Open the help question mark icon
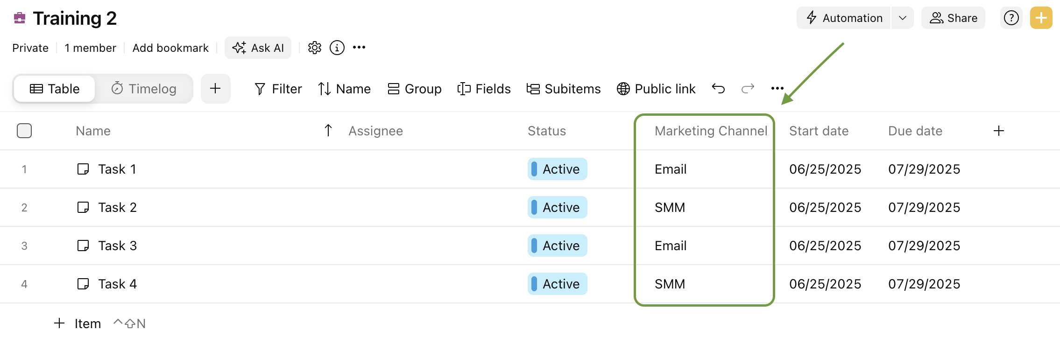Screen dimensions: 1060x337 click(x=1011, y=18)
